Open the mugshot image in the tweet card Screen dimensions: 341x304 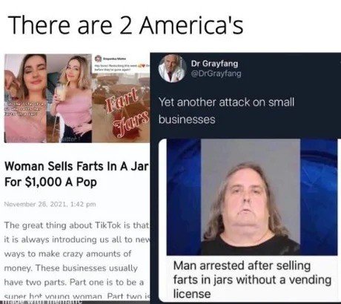[252, 197]
